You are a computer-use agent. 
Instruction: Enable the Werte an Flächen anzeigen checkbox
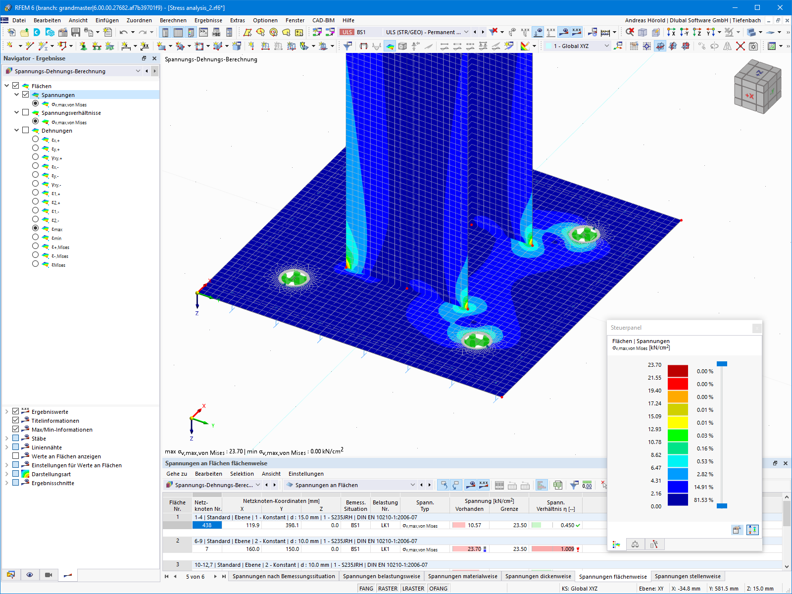15,456
